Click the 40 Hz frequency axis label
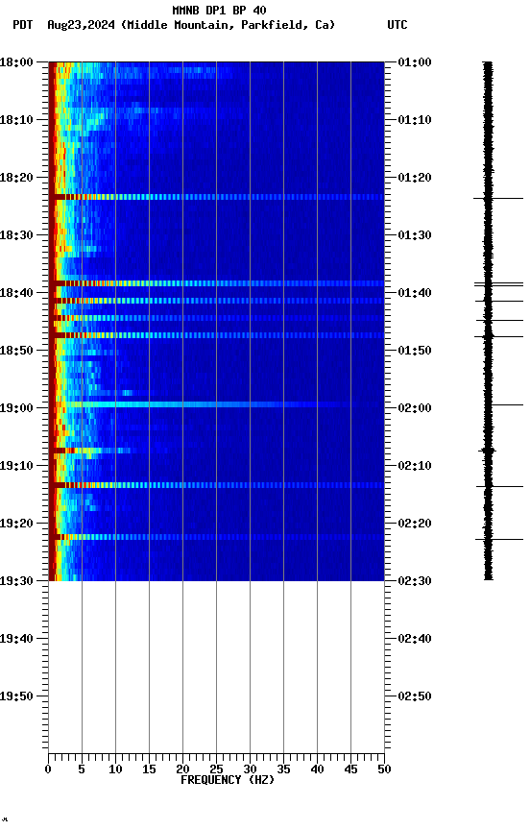The image size is (530, 830). 317,769
